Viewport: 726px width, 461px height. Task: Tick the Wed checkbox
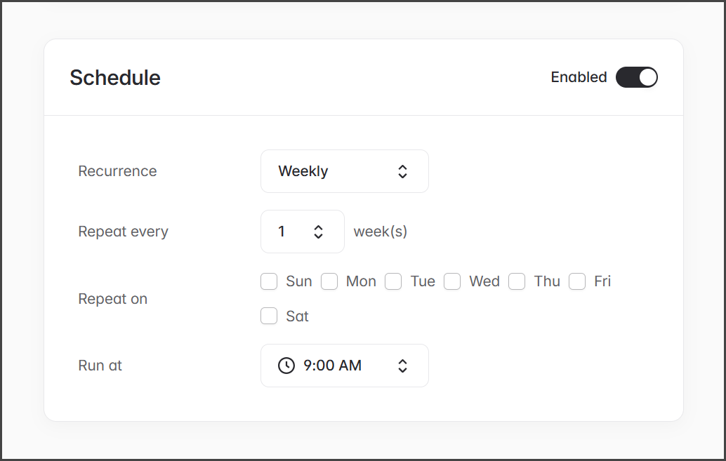tap(452, 281)
